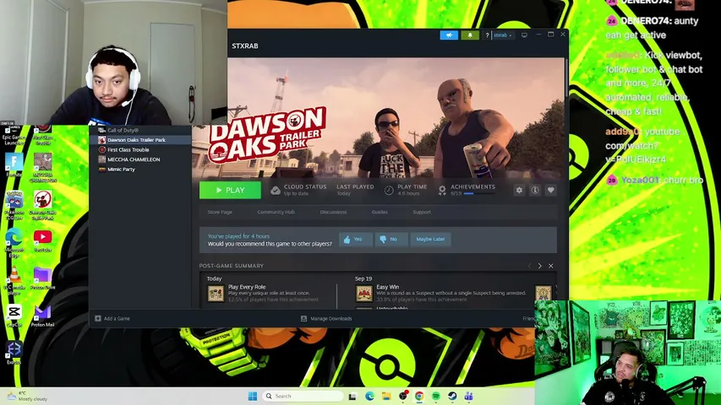Click Easy Win achievement icon
Viewport: 721px width, 405px height.
click(x=364, y=293)
